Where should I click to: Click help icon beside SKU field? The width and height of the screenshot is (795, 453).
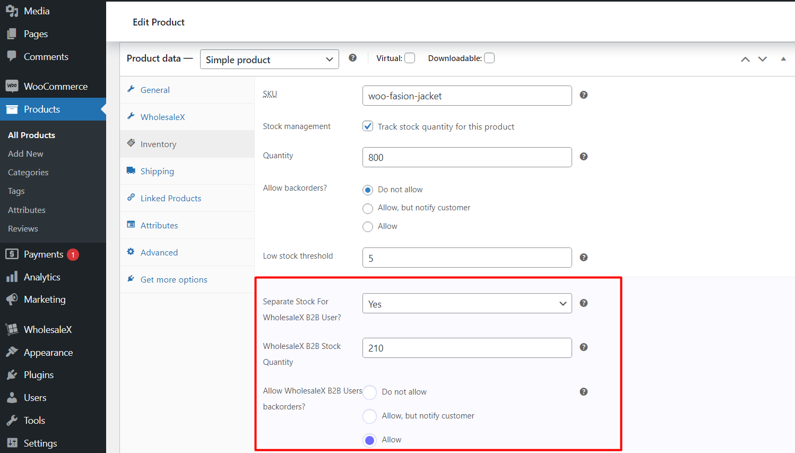pos(583,95)
